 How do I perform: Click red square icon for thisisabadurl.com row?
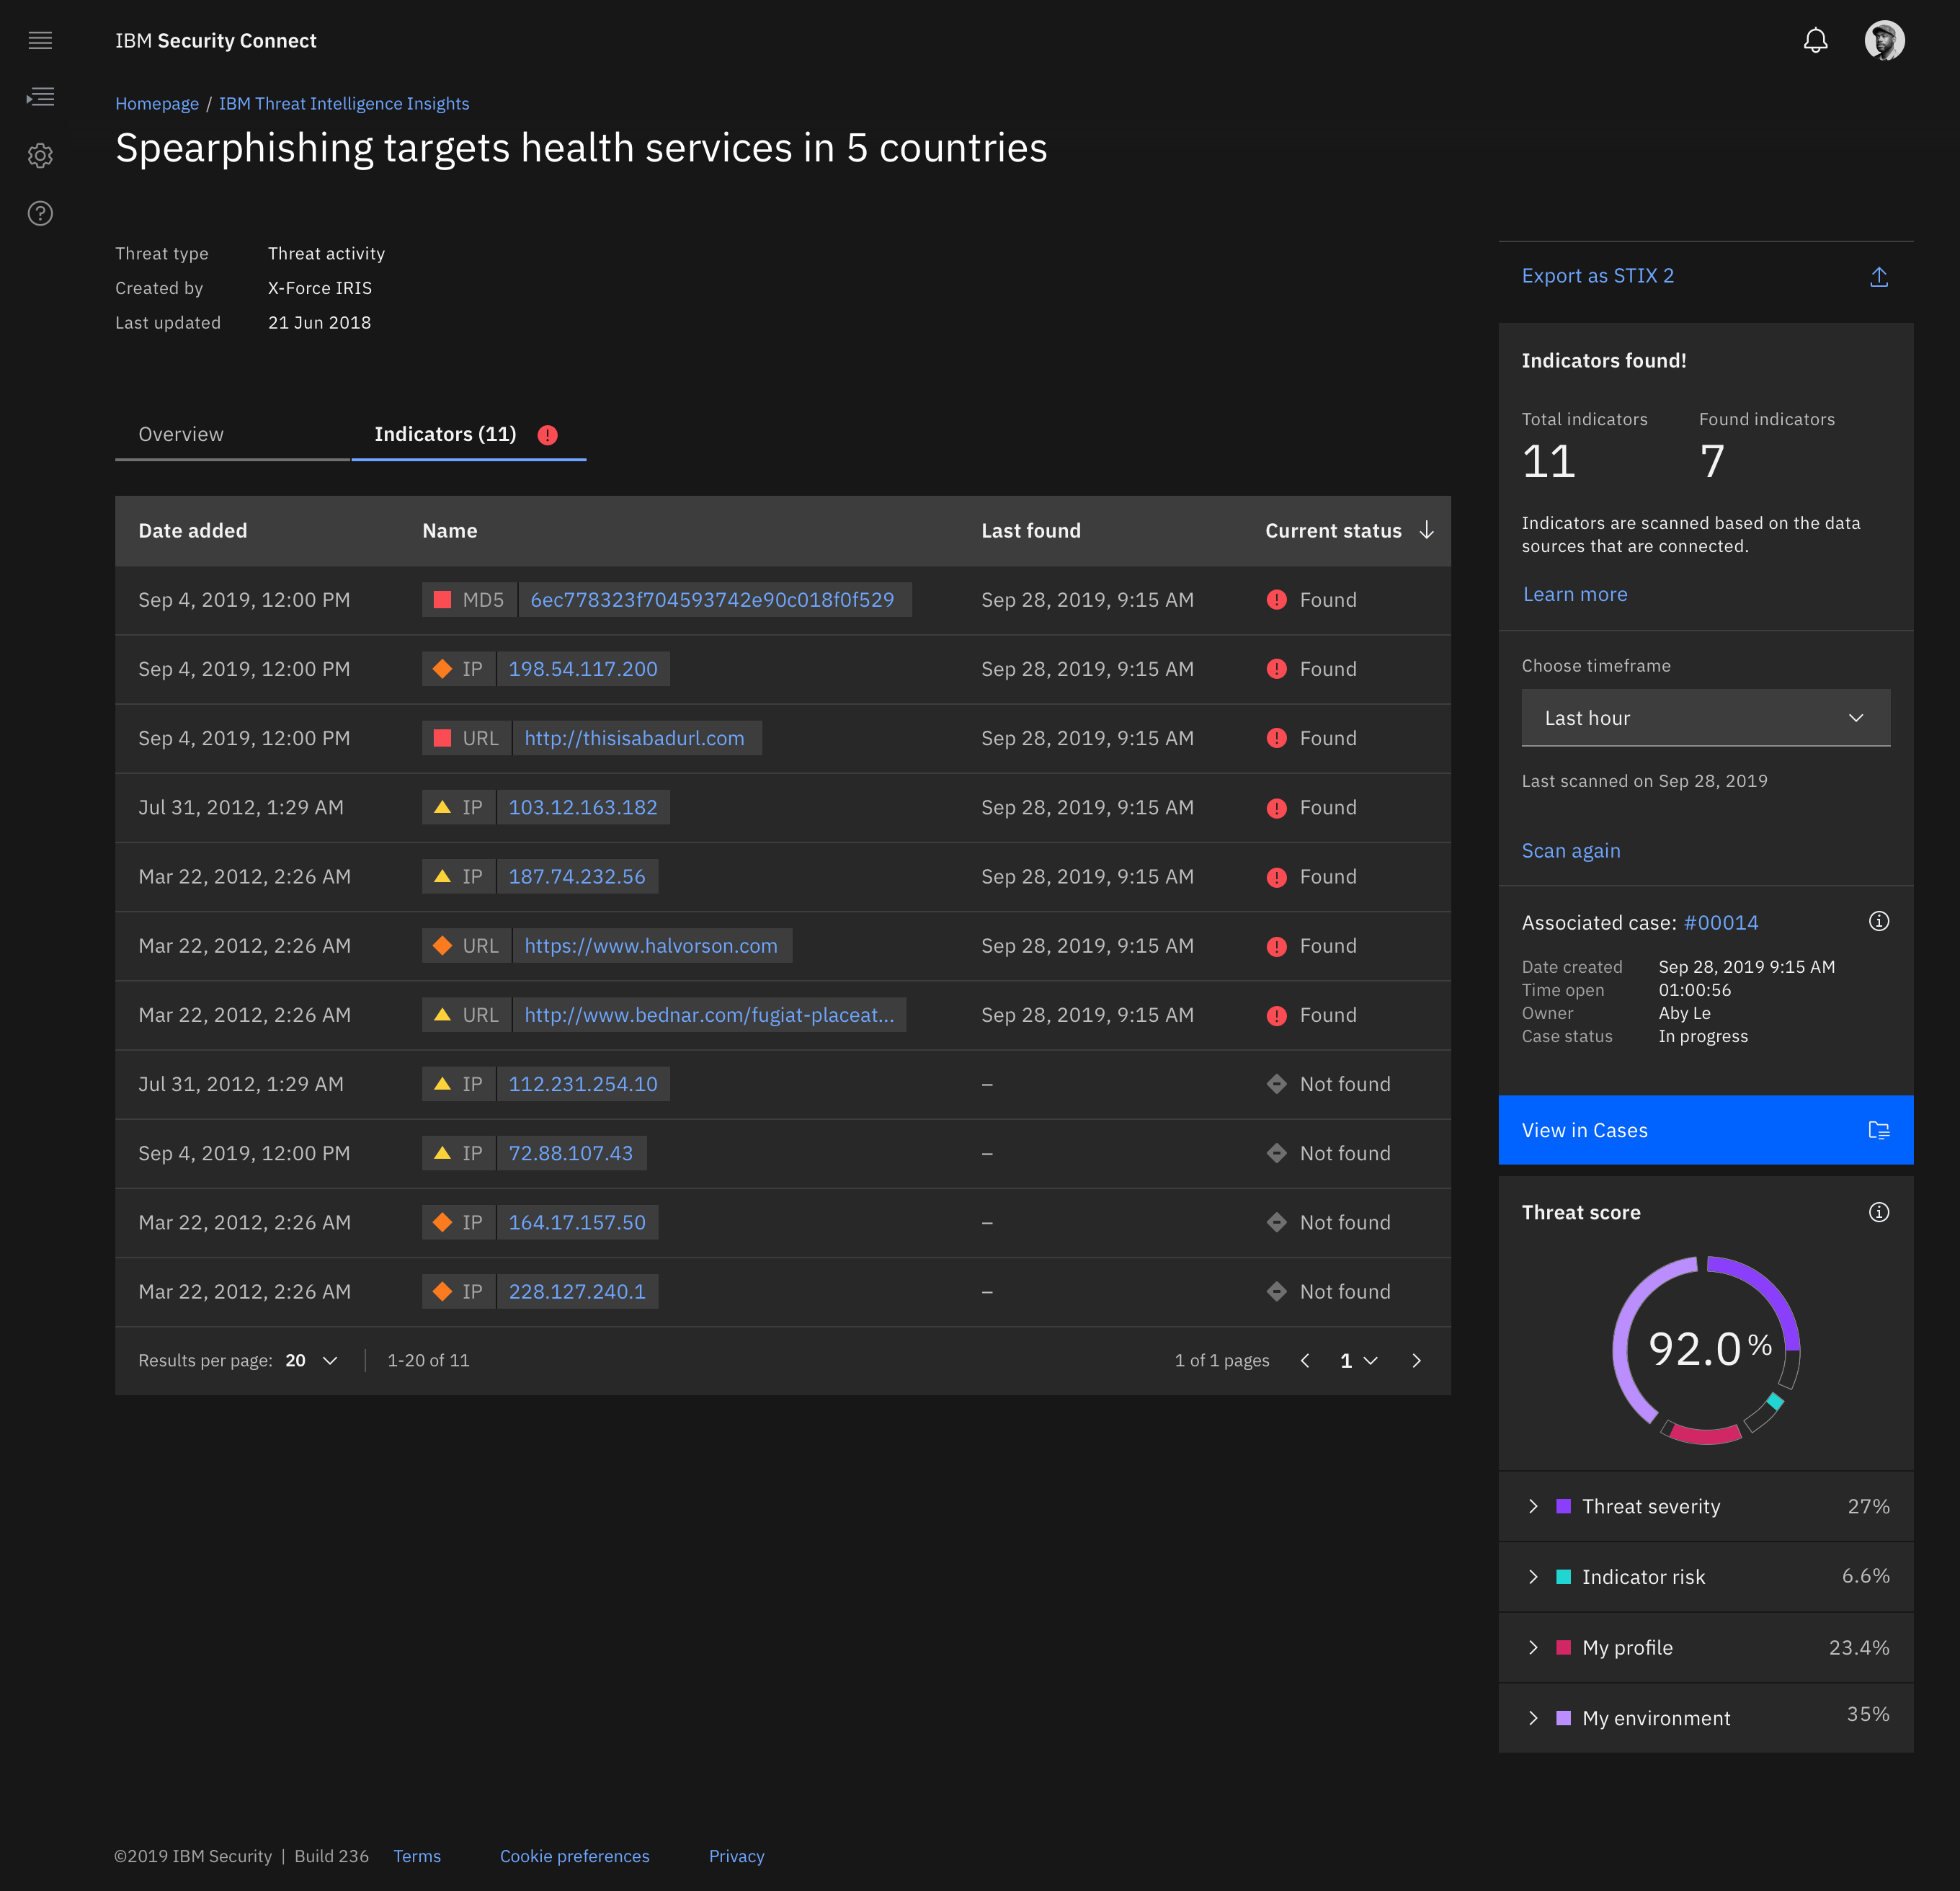[x=442, y=738]
